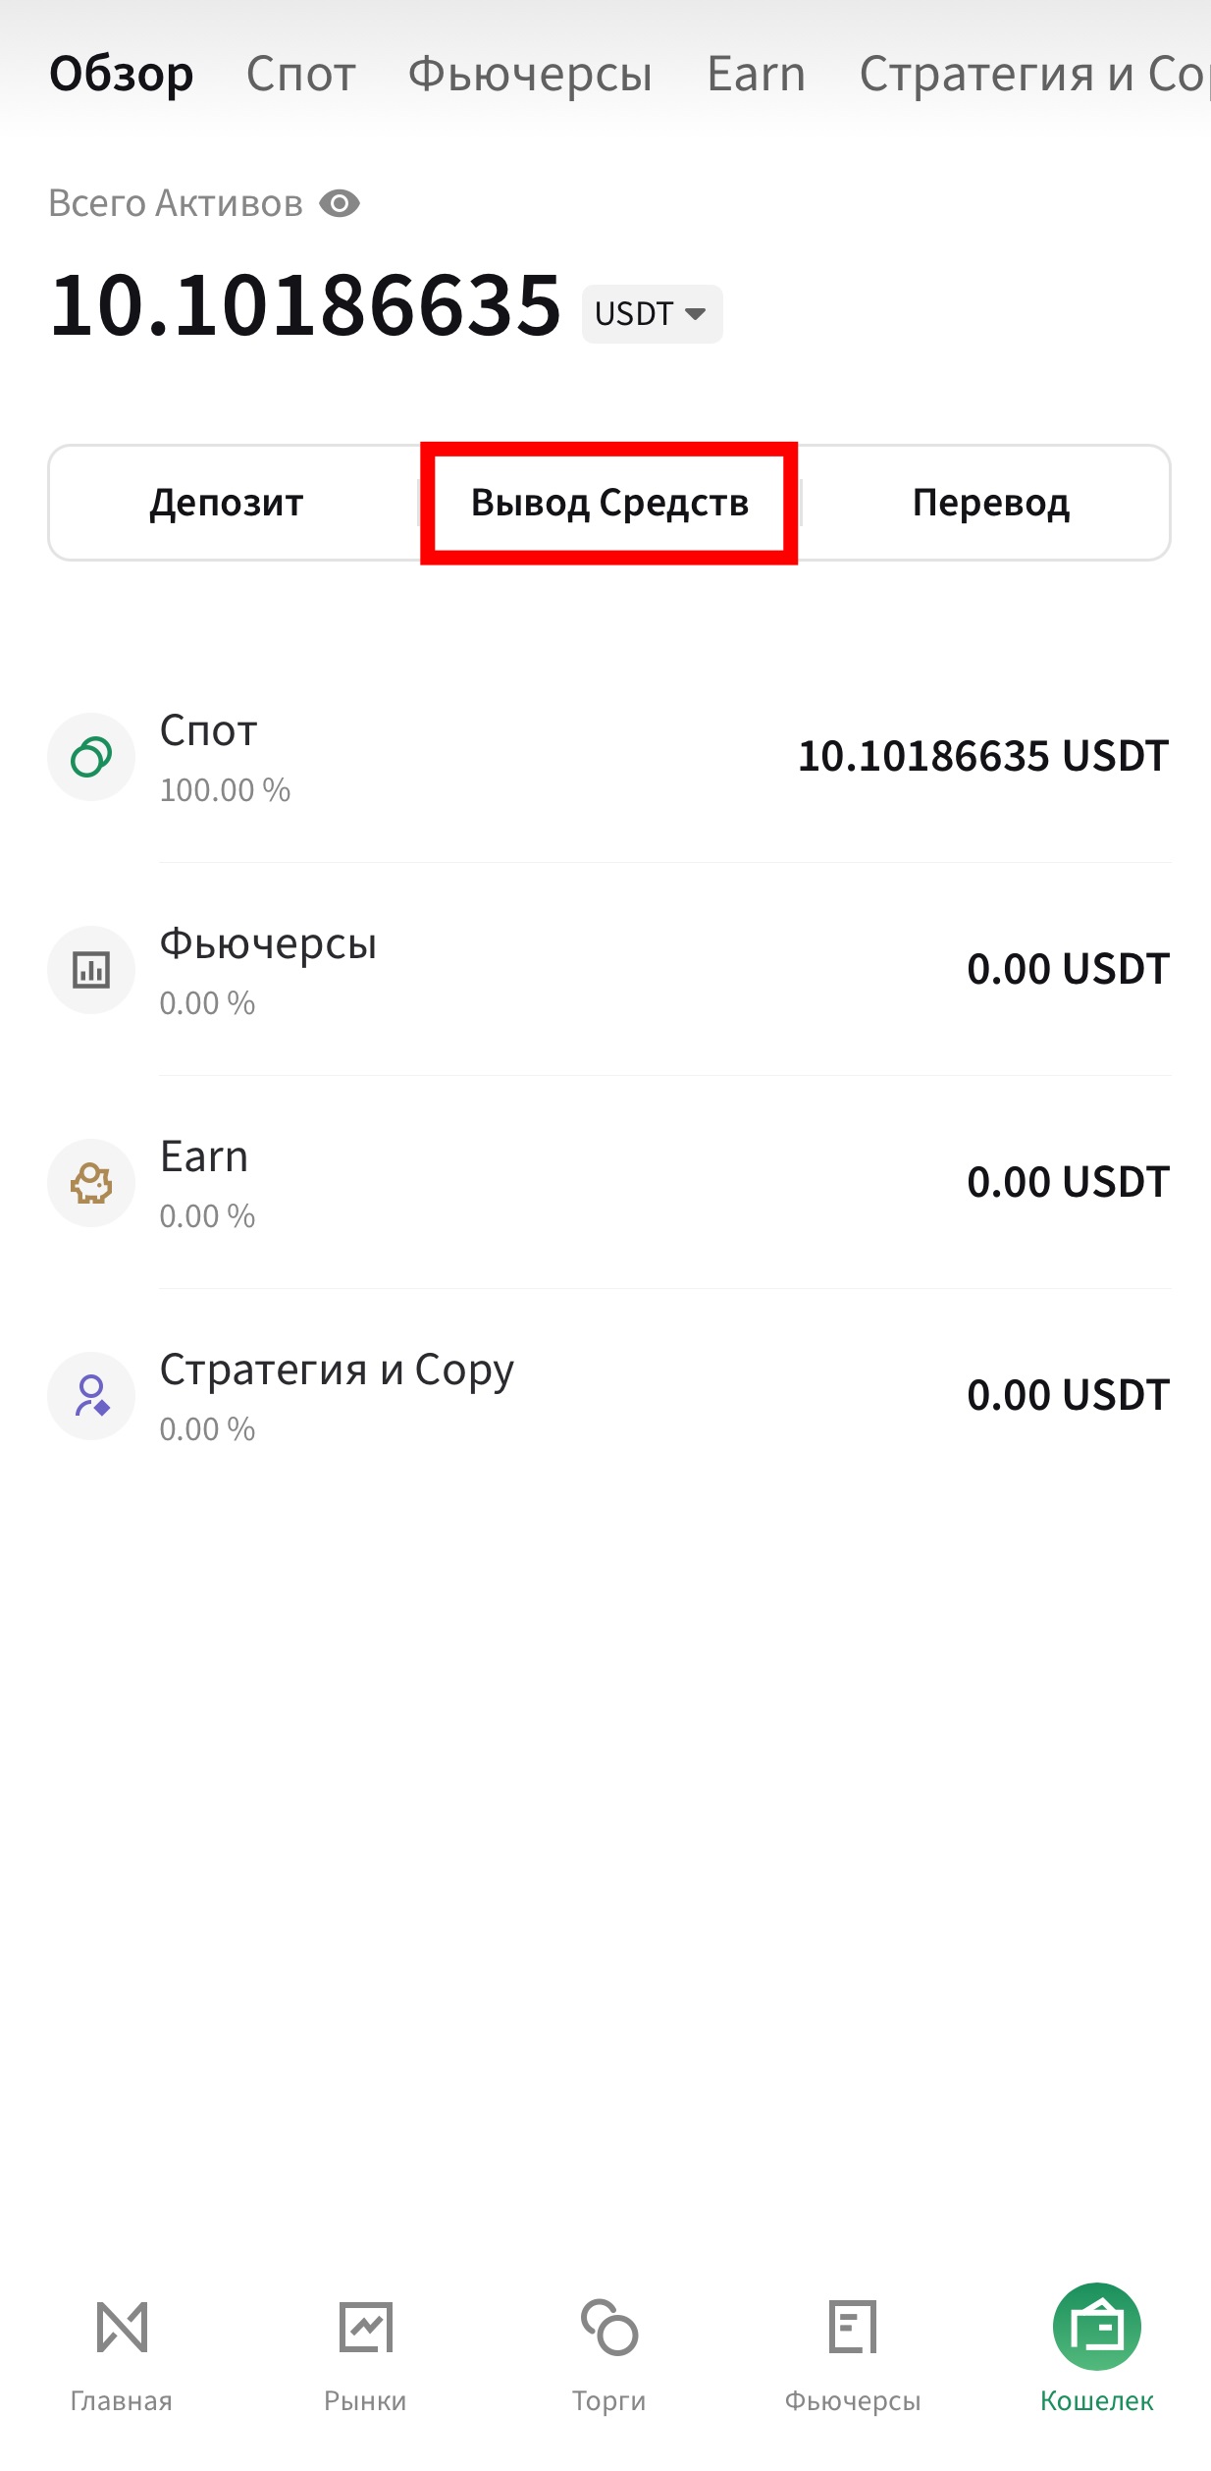Viewport: 1211px width, 2471px height.
Task: Switch to the Спот tab
Action: 300,74
